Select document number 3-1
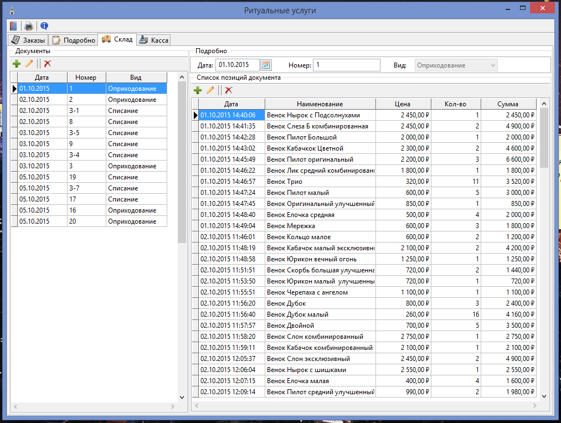Viewport: 561px width, 423px height. point(89,111)
